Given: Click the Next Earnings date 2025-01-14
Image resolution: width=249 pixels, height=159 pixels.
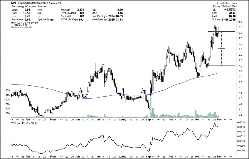Looking at the screenshot, I should [116, 20].
